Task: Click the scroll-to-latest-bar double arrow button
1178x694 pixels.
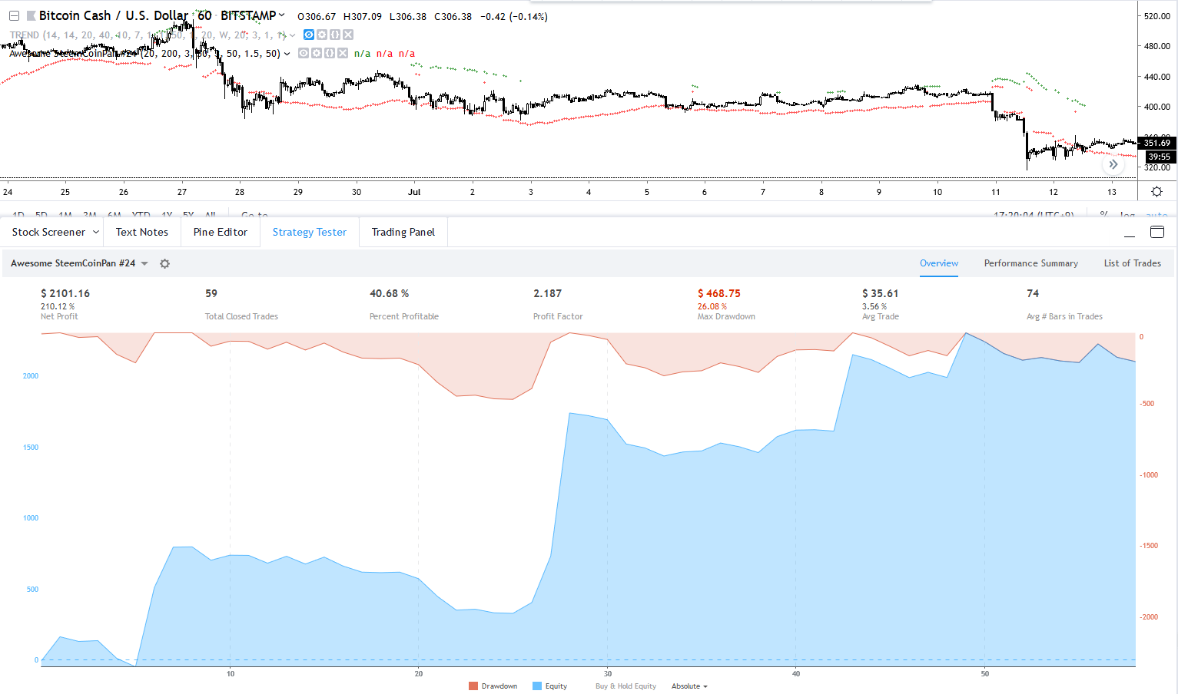Action: 1113,164
